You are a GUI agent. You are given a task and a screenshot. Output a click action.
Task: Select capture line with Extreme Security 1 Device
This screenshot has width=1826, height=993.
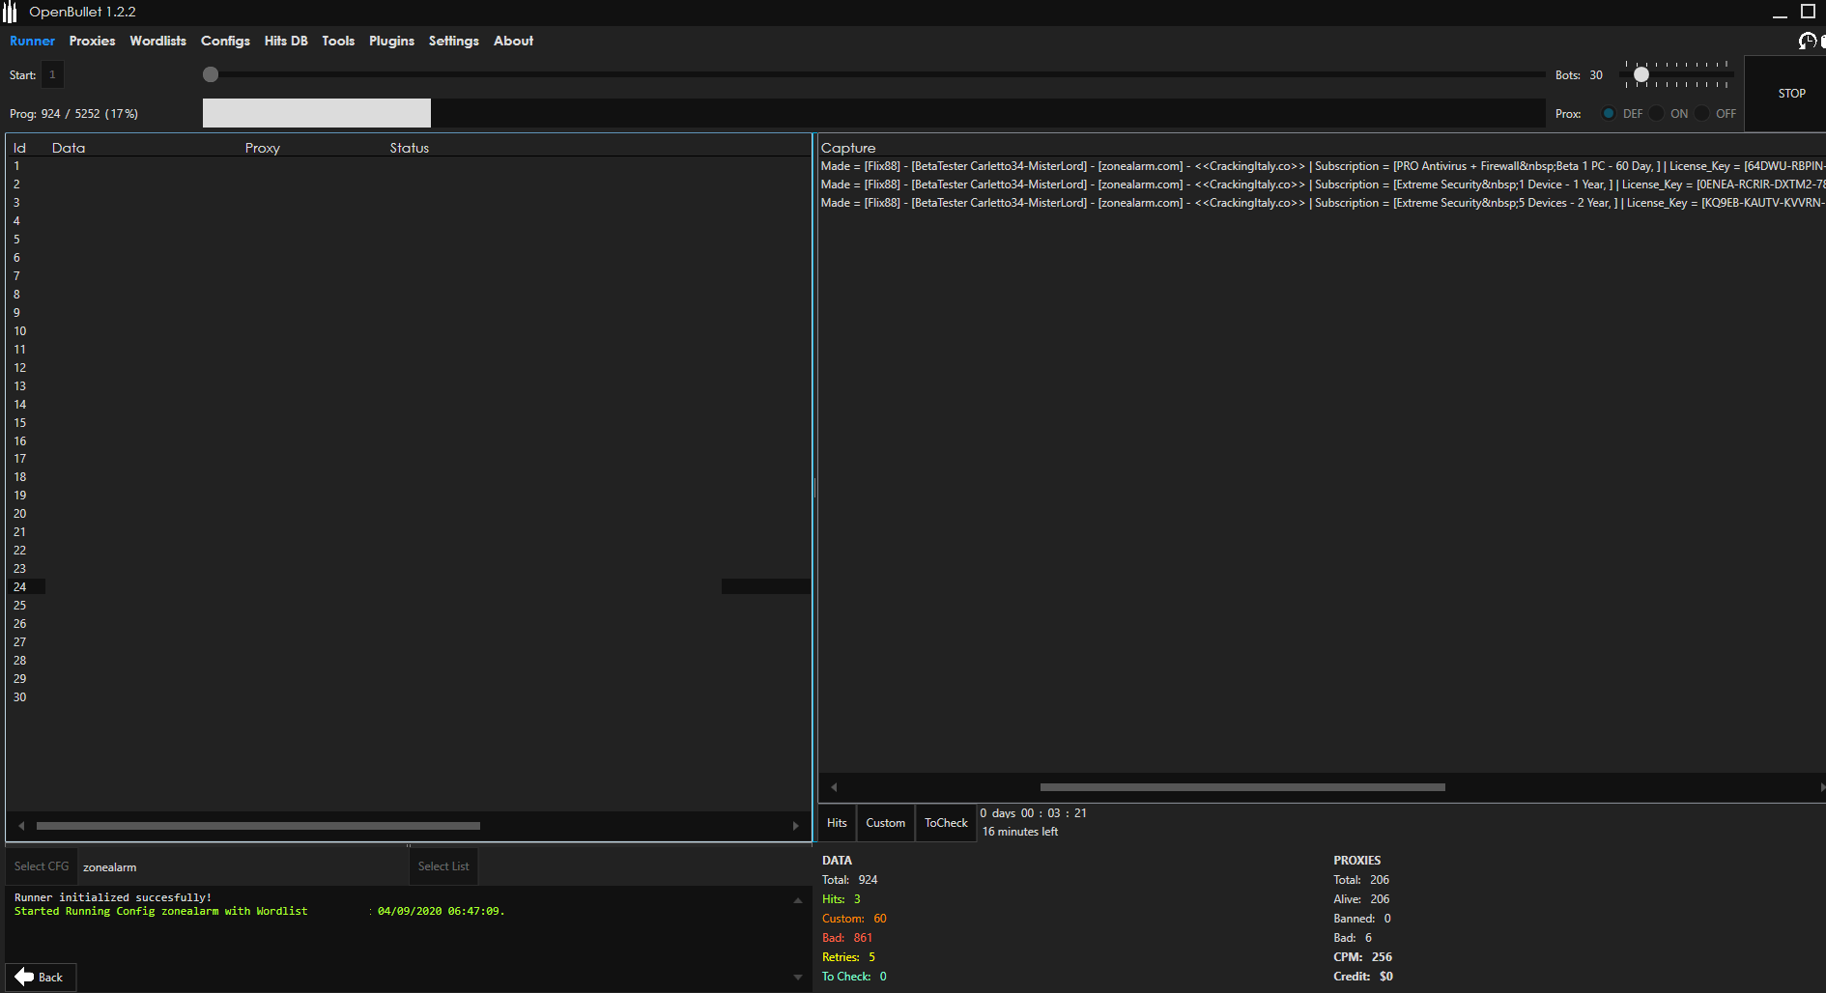pos(1322,184)
